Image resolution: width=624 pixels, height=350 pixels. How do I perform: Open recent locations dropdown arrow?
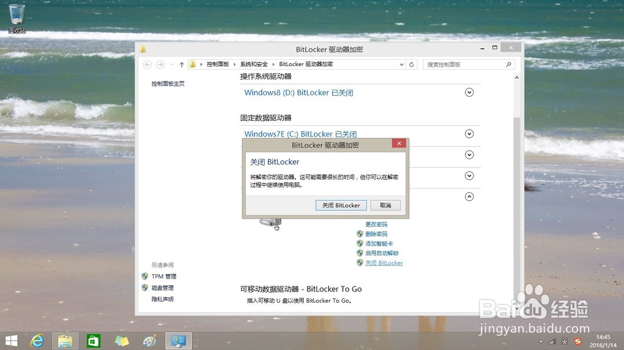(172, 64)
